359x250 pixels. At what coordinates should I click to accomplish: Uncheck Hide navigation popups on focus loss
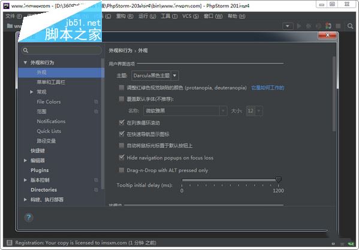click(122, 157)
